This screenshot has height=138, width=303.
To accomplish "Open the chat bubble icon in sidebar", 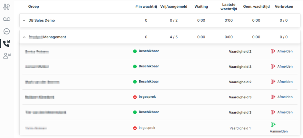I will click(x=6, y=31).
